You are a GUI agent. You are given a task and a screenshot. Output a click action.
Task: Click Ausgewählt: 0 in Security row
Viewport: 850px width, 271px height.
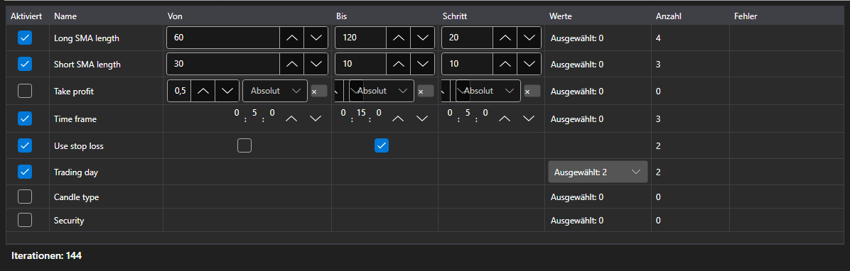(577, 221)
